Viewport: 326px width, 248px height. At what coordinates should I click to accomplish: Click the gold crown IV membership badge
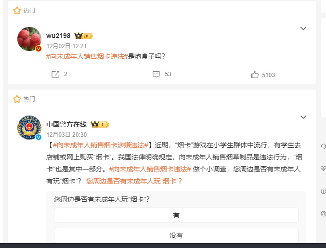coord(84,36)
